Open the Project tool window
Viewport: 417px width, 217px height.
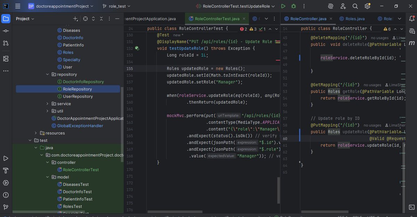click(x=6, y=19)
